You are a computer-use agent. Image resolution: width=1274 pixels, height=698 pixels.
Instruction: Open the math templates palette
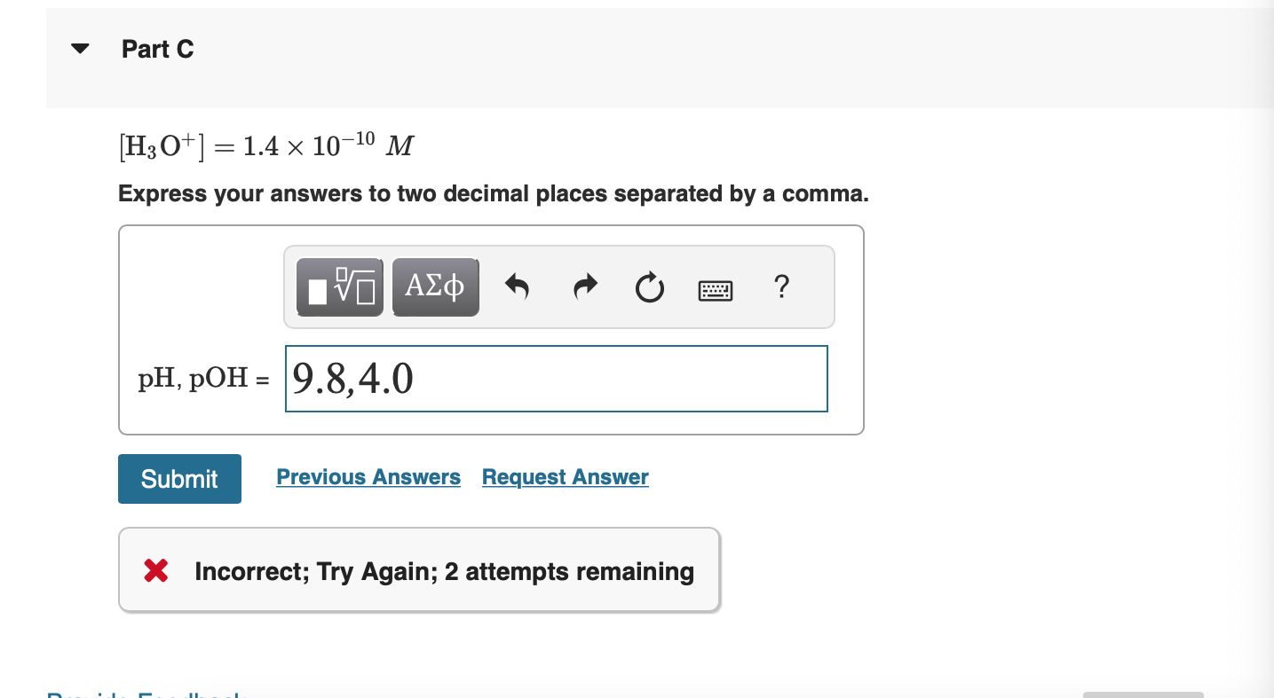[x=339, y=286]
